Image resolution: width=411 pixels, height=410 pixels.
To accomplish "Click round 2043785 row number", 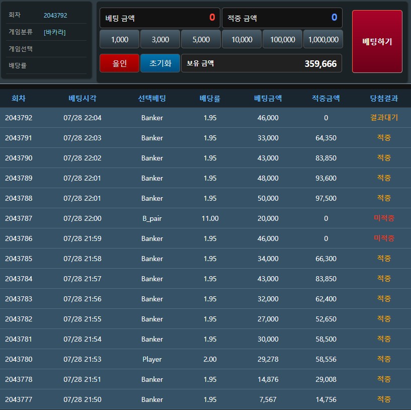I will point(19,259).
